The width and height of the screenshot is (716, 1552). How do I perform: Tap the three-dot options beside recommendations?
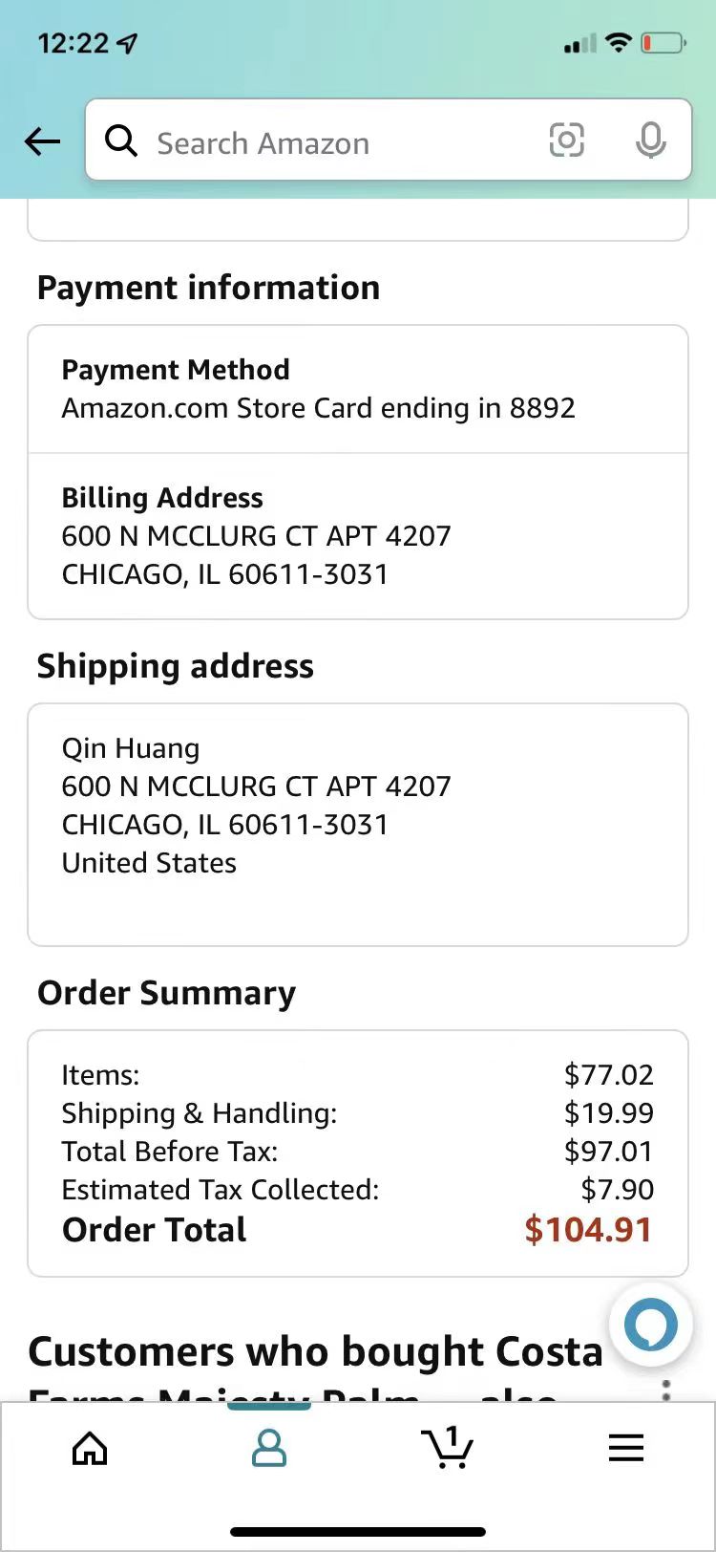[666, 1390]
